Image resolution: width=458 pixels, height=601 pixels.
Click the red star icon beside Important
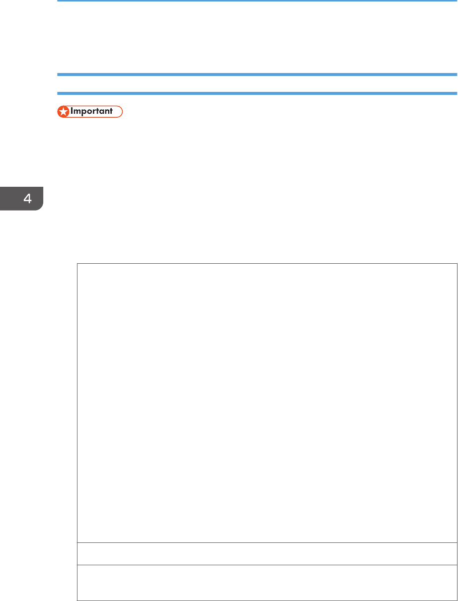63,112
